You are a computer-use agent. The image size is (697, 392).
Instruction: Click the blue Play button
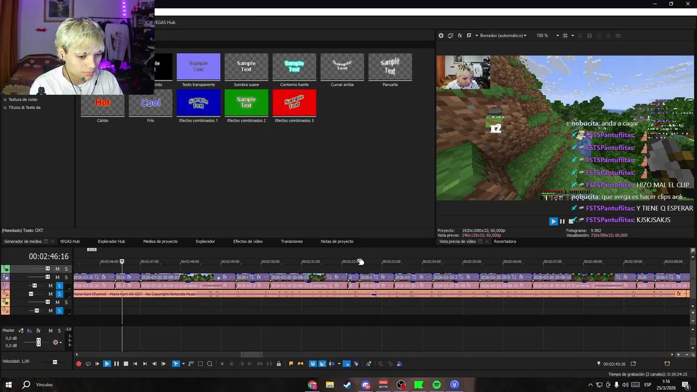point(107,364)
